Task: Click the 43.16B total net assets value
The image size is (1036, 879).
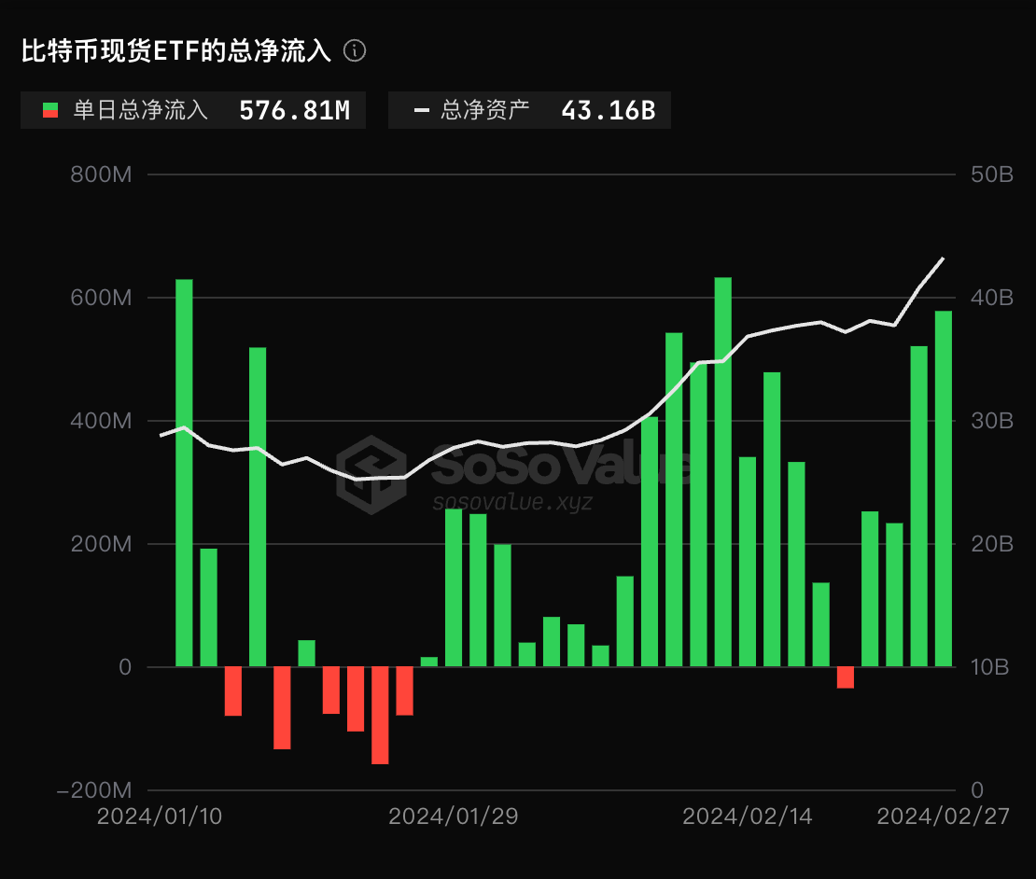Action: pos(608,110)
